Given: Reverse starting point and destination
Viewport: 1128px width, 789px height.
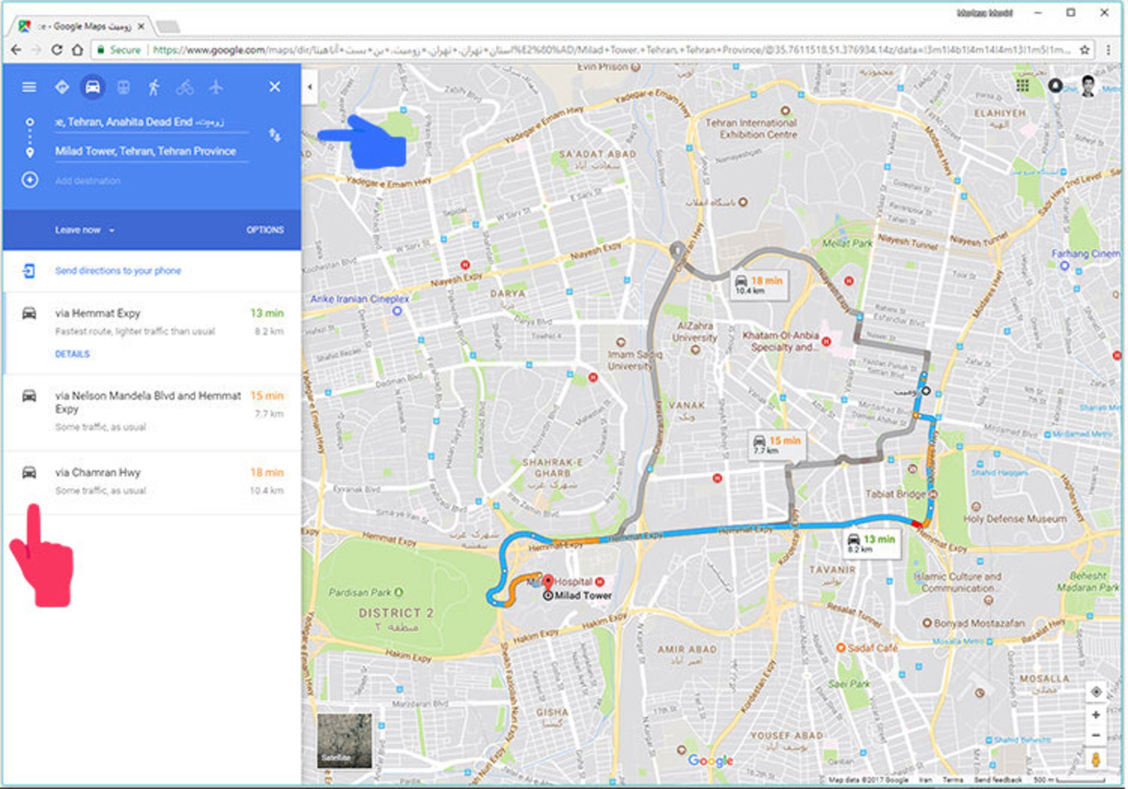Looking at the screenshot, I should pos(274,135).
